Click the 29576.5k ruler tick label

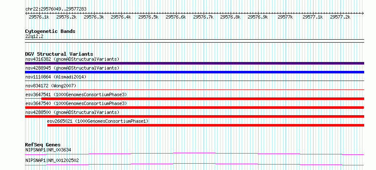click(148, 17)
